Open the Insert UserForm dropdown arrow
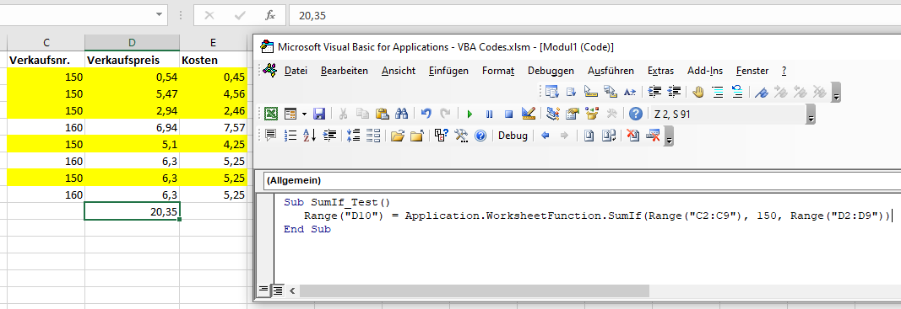Image resolution: width=901 pixels, height=309 pixels. tap(304, 114)
